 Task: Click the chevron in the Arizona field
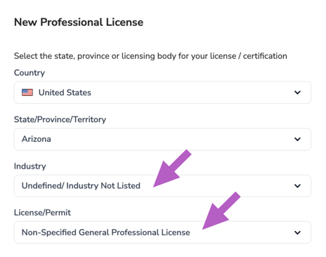pyautogui.click(x=297, y=139)
